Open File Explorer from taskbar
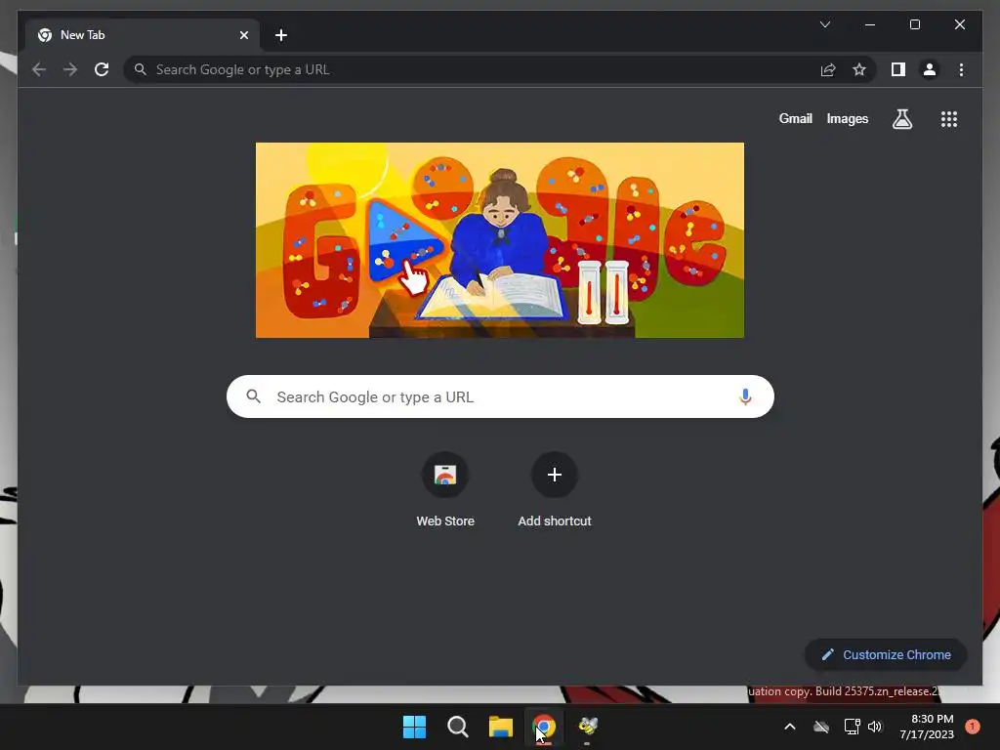 pyautogui.click(x=501, y=727)
